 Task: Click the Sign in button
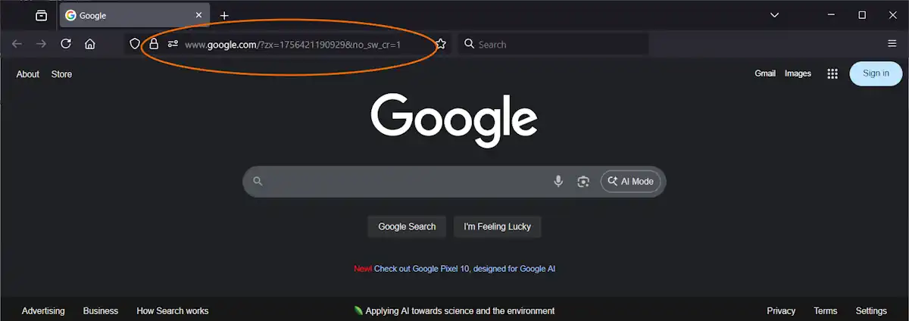pos(876,73)
